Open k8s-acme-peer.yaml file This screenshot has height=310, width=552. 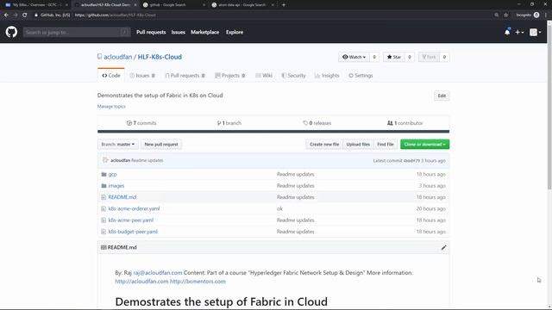pos(130,220)
